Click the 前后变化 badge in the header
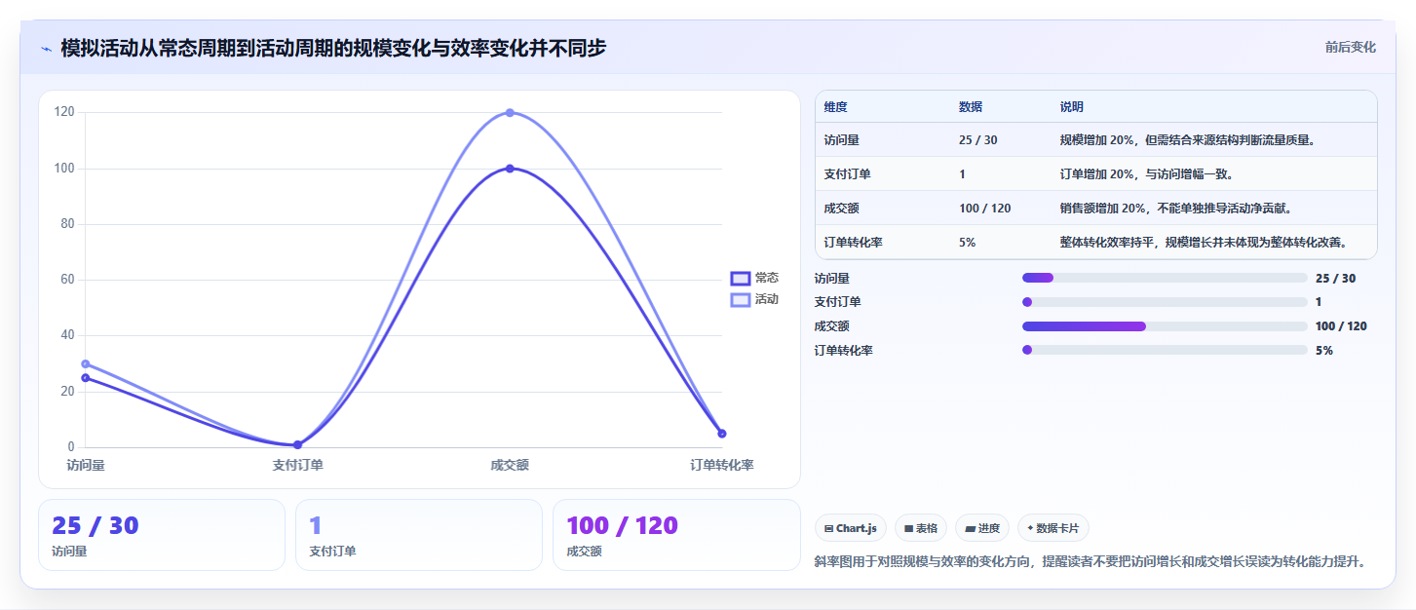1416x610 pixels. pos(1350,47)
